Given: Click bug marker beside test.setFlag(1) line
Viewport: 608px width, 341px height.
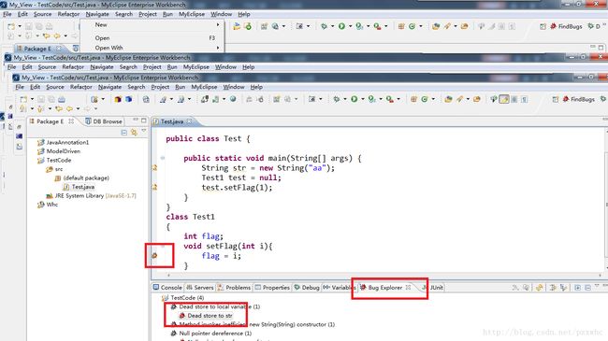Looking at the screenshot, I should 154,187.
